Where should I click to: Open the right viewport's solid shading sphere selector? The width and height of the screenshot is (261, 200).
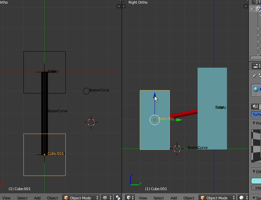(x=243, y=198)
